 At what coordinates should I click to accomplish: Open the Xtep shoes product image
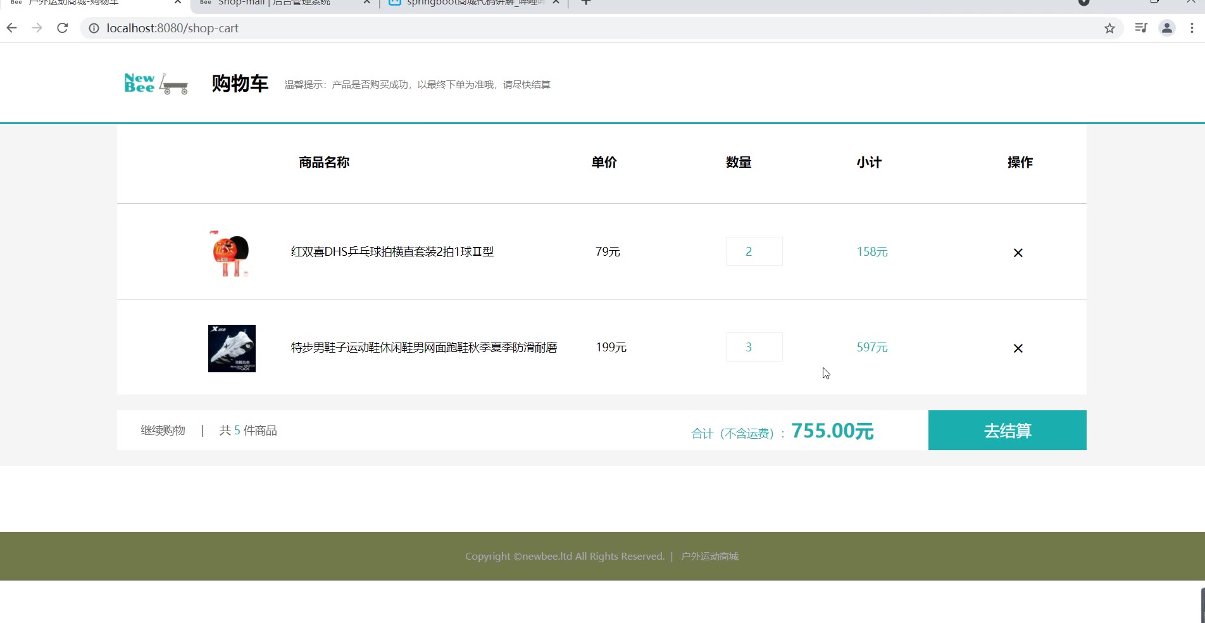232,348
